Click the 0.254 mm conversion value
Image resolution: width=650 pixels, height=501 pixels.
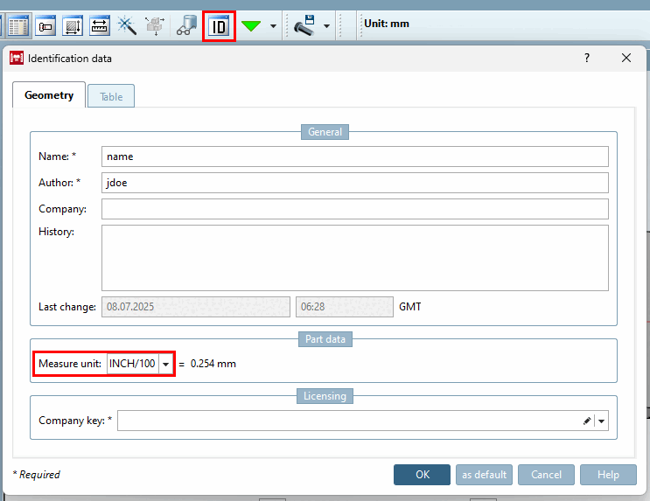(x=213, y=364)
